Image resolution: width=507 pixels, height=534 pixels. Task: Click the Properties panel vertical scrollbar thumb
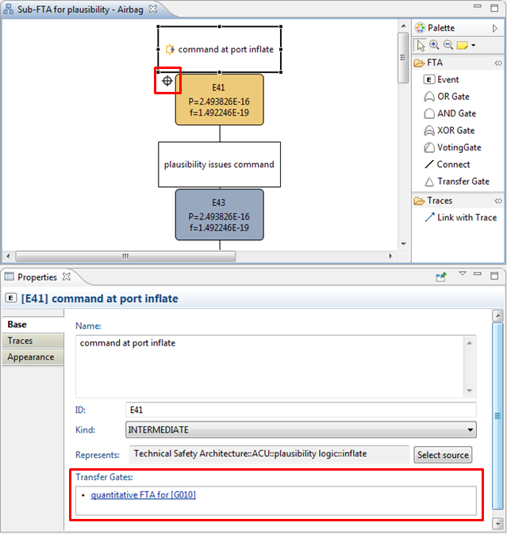coord(497,416)
